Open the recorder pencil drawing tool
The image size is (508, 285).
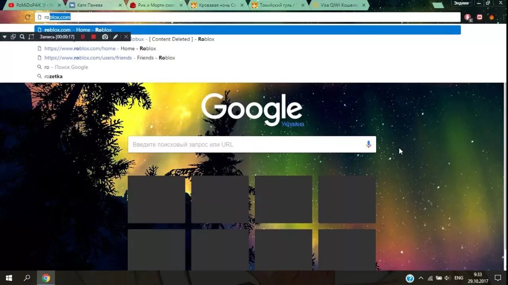pos(115,37)
